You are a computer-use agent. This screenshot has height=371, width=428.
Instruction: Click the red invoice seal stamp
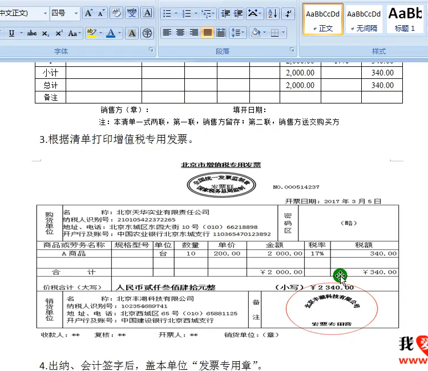[x=332, y=309]
